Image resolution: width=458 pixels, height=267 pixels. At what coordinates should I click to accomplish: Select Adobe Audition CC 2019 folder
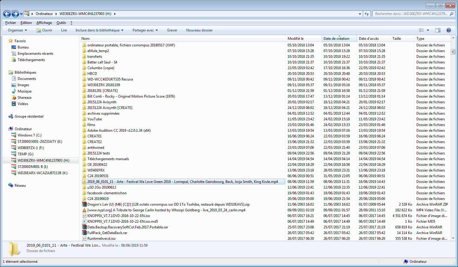tap(119, 131)
